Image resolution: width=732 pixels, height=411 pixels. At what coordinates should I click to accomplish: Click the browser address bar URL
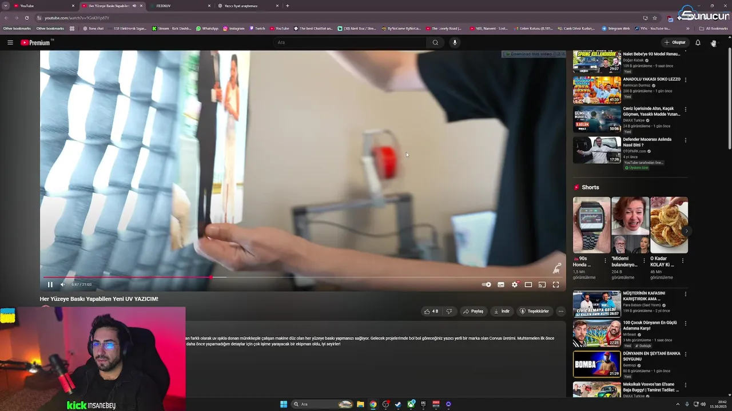(x=77, y=18)
